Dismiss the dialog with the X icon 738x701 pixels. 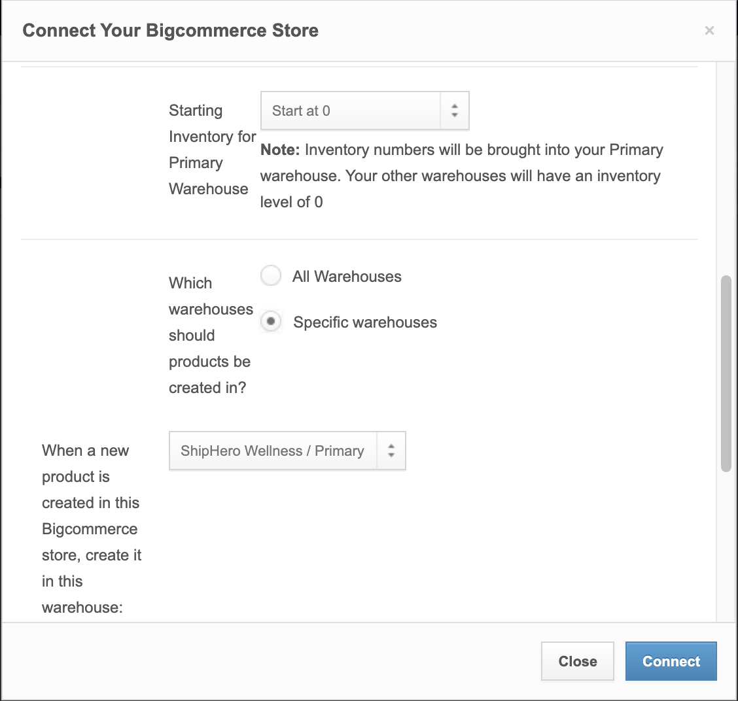pos(709,31)
